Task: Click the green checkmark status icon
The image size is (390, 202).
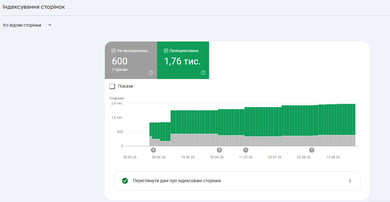Action: coord(125,181)
